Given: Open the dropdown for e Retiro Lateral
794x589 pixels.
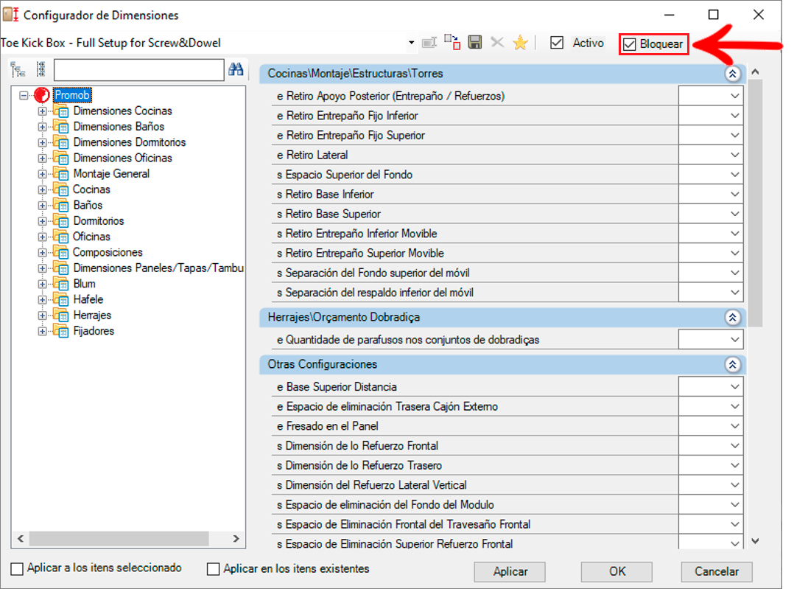Looking at the screenshot, I should (x=734, y=155).
